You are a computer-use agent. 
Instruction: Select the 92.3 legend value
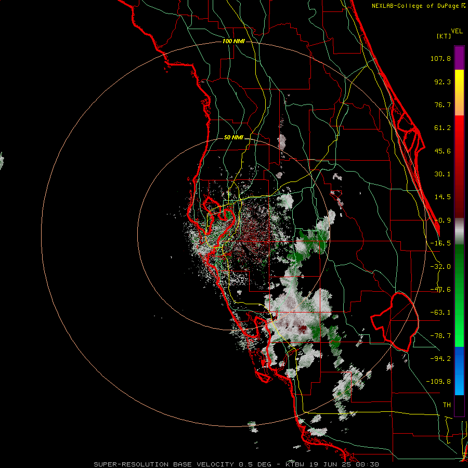[443, 82]
